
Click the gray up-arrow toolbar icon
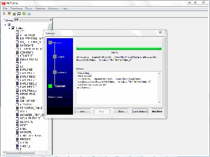4,14
